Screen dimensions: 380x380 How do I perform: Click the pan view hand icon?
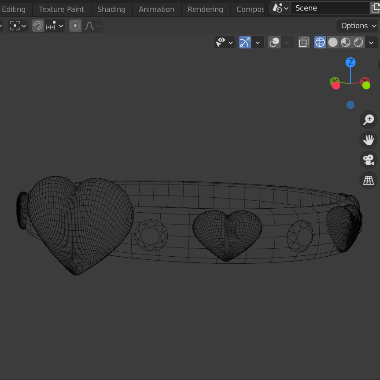(x=369, y=140)
